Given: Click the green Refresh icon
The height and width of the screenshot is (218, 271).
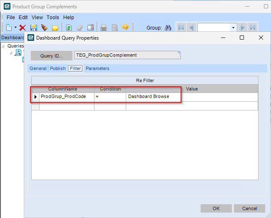Looking at the screenshot, I should (x=69, y=28).
